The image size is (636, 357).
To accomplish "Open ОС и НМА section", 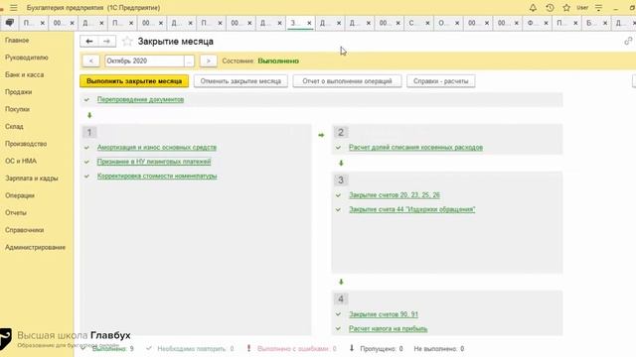I will [21, 161].
